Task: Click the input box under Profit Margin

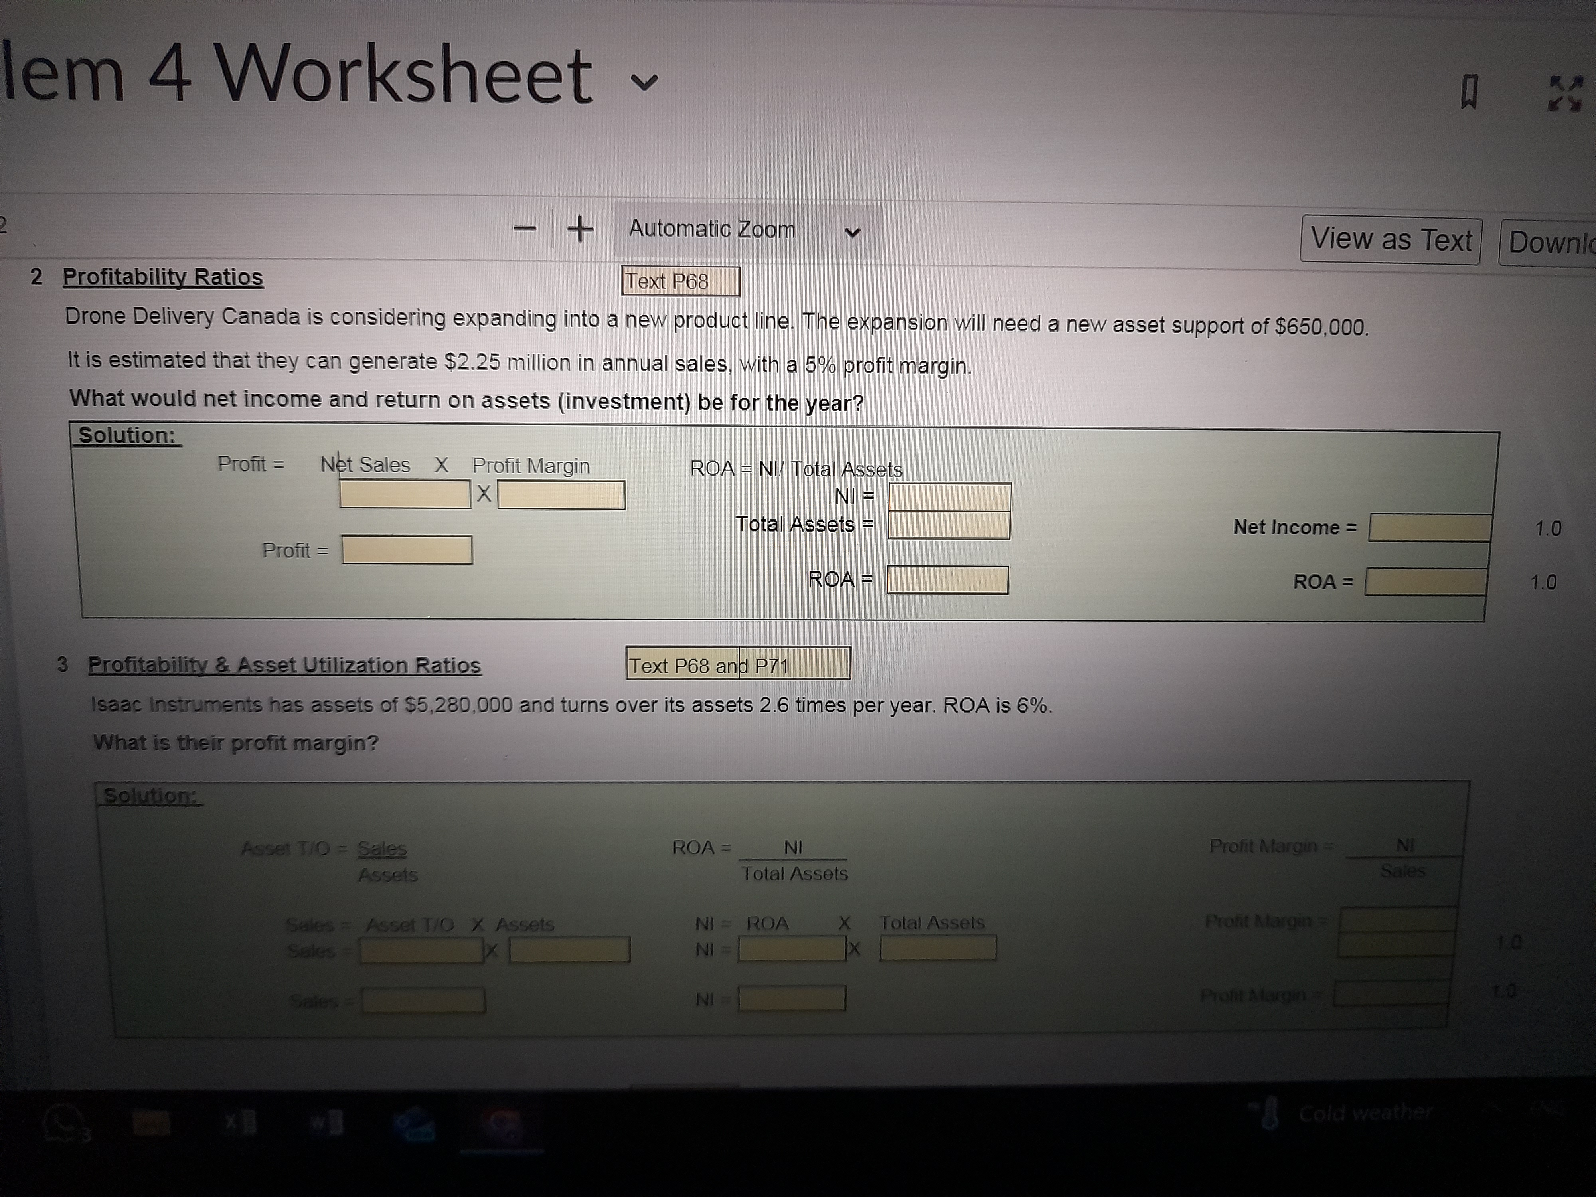Action: (x=561, y=496)
